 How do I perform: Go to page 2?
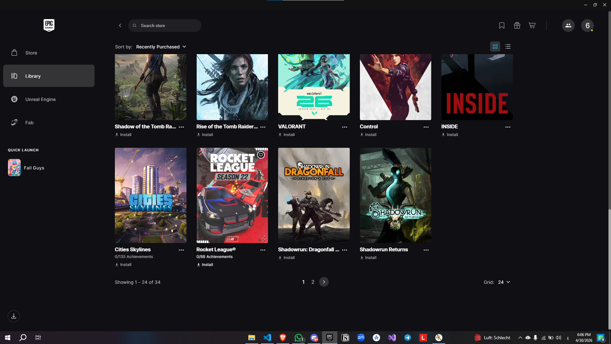point(313,282)
